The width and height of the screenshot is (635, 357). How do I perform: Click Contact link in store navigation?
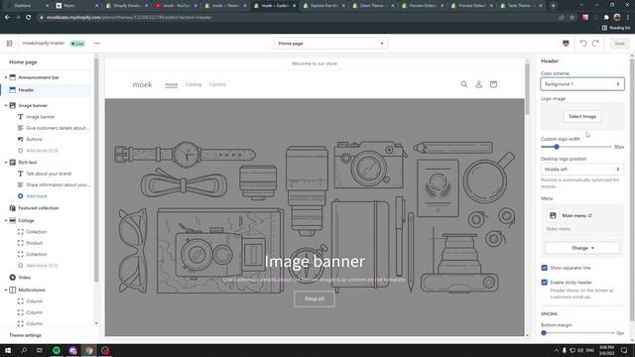(x=217, y=84)
